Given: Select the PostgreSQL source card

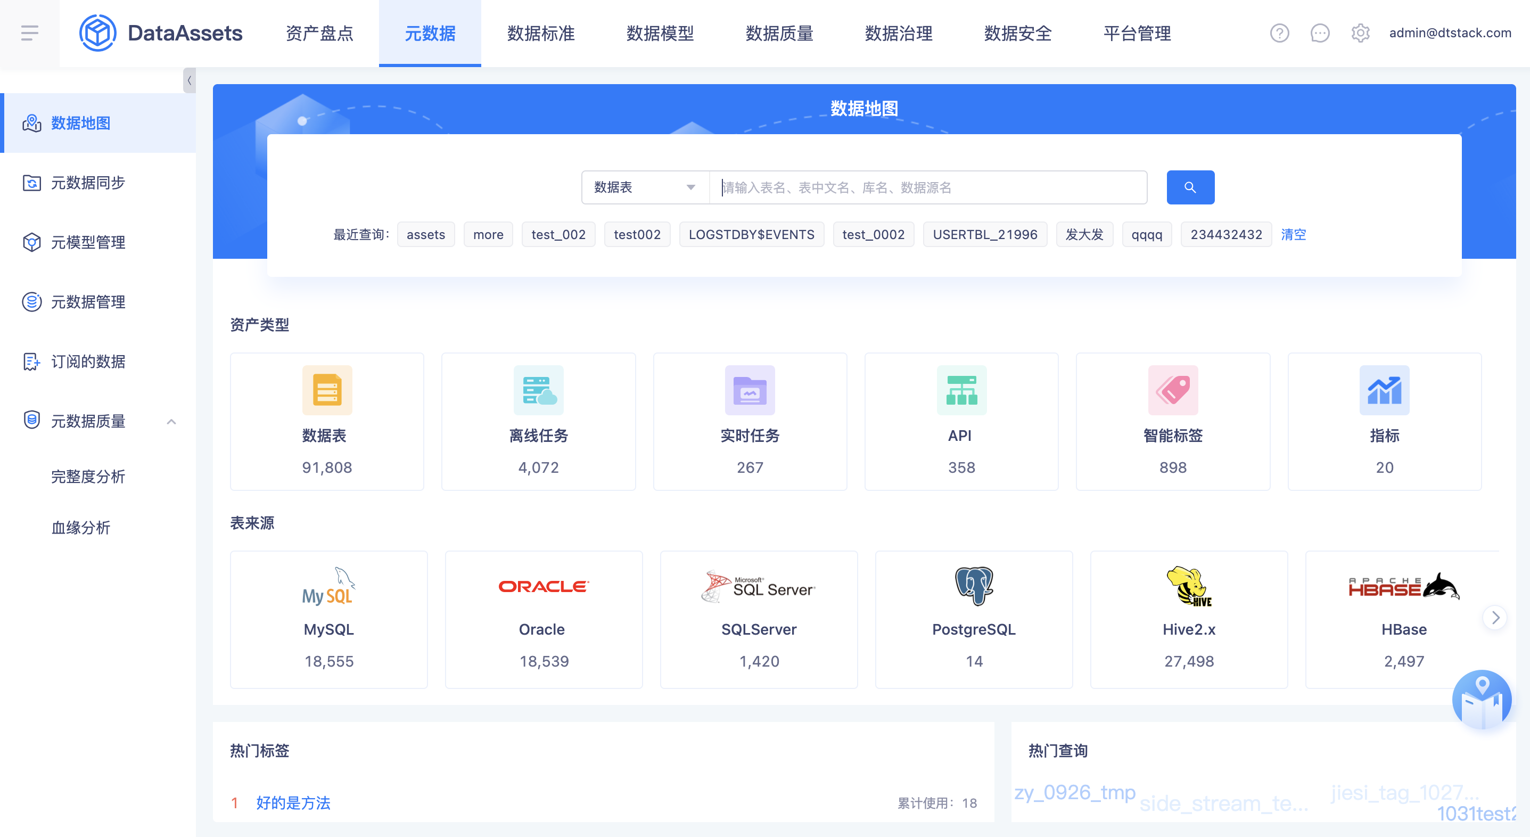Looking at the screenshot, I should tap(974, 619).
